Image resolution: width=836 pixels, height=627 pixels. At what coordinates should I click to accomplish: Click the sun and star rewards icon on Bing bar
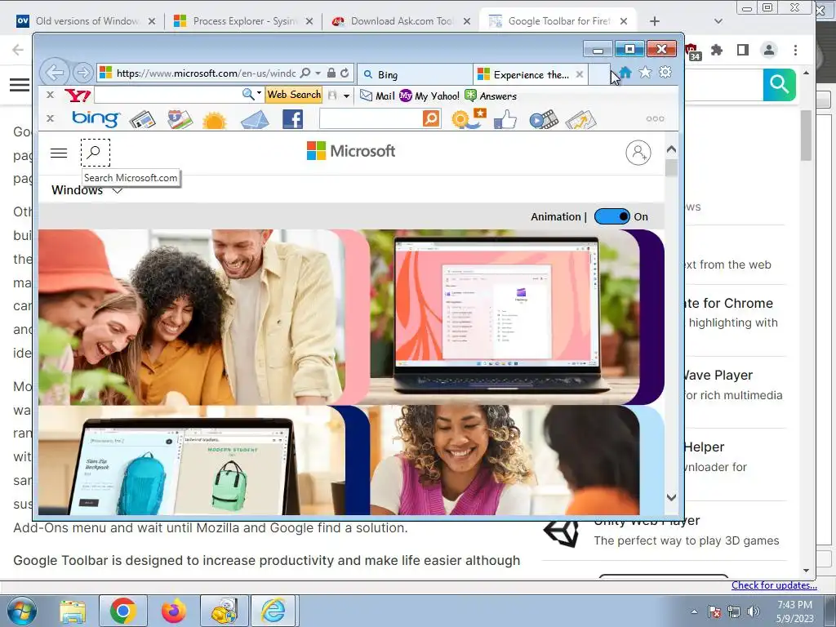coord(469,118)
